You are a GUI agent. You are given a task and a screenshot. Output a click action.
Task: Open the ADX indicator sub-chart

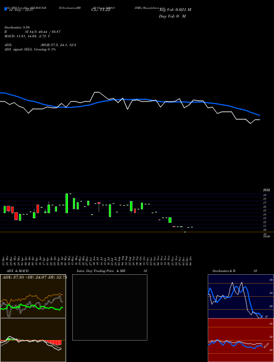[x=33, y=296]
